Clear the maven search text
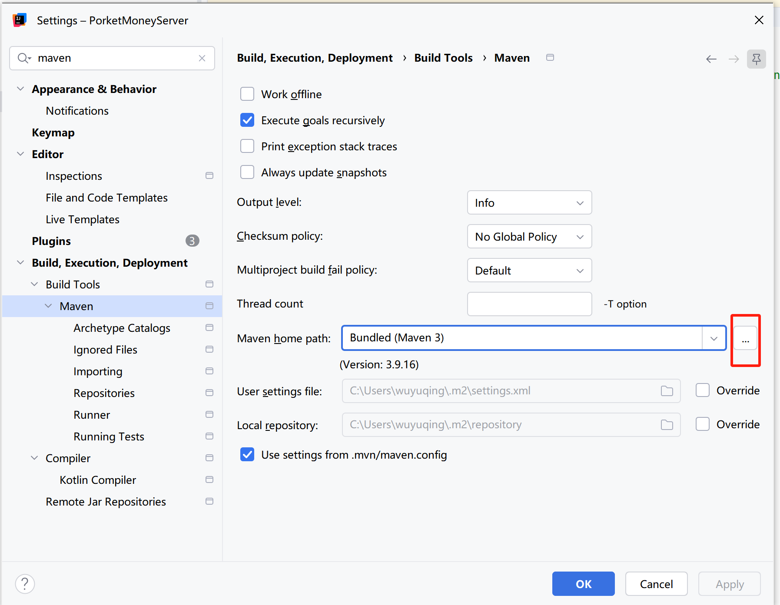Image resolution: width=780 pixels, height=605 pixels. [x=202, y=58]
